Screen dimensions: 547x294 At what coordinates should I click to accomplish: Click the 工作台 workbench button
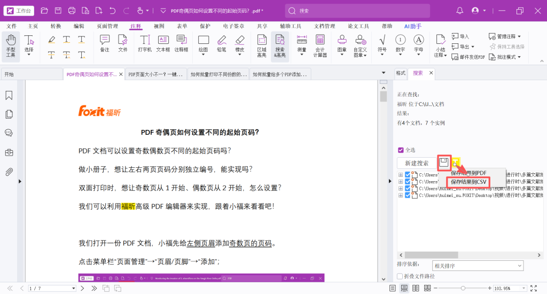click(x=19, y=11)
